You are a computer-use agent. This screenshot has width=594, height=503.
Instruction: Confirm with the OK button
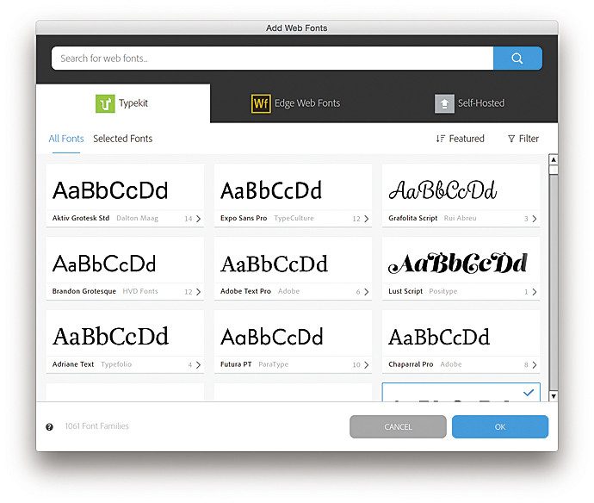pyautogui.click(x=500, y=427)
